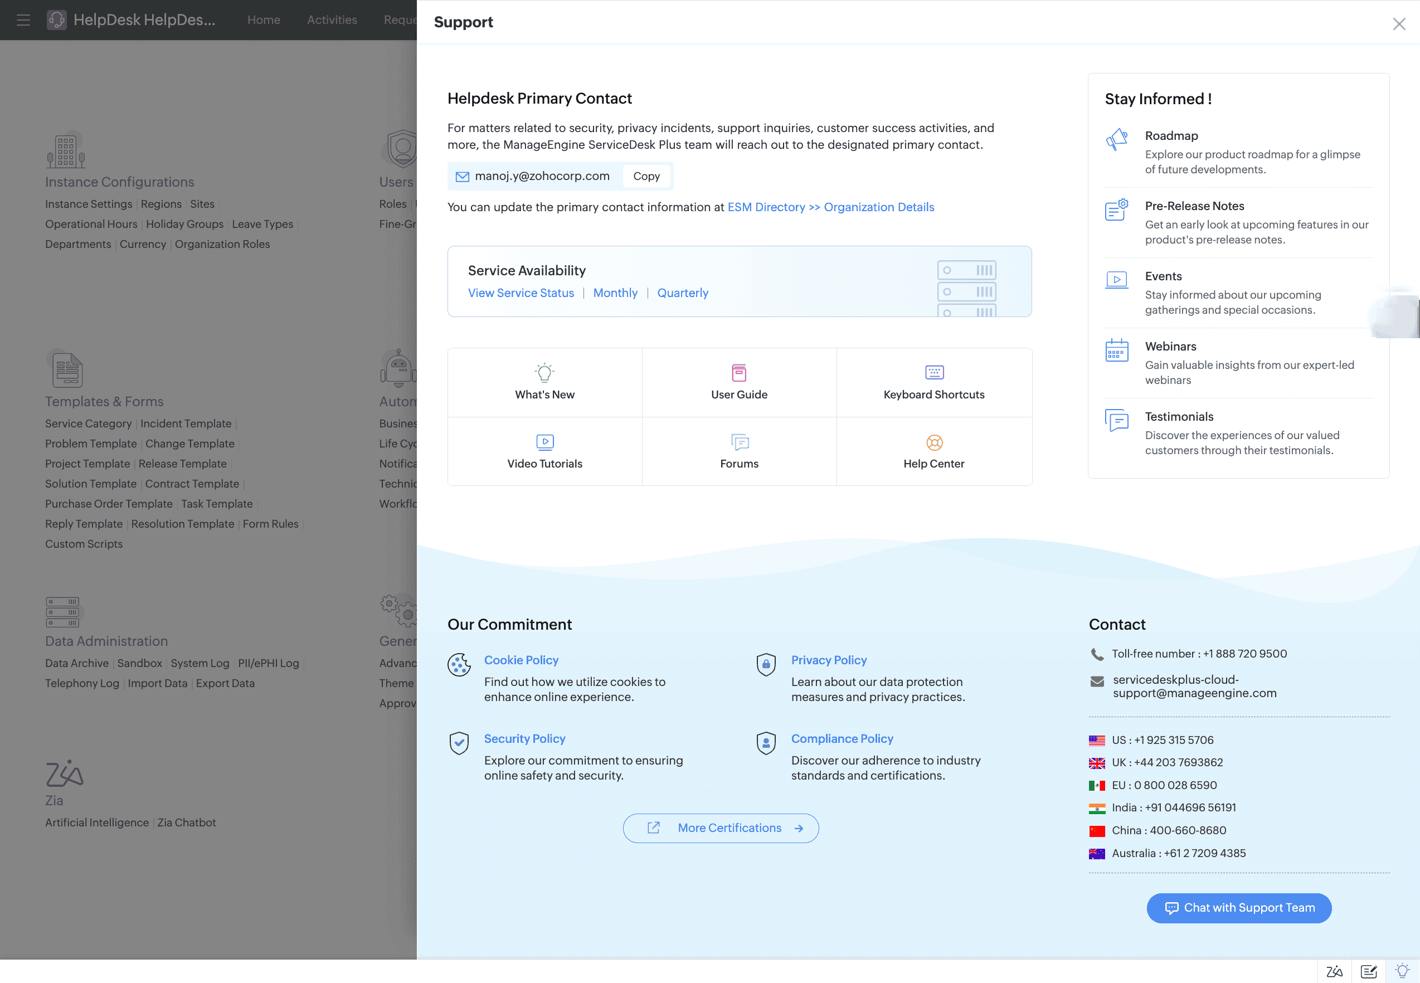Click the Roadmap megaphone icon
This screenshot has width=1420, height=983.
(x=1116, y=140)
